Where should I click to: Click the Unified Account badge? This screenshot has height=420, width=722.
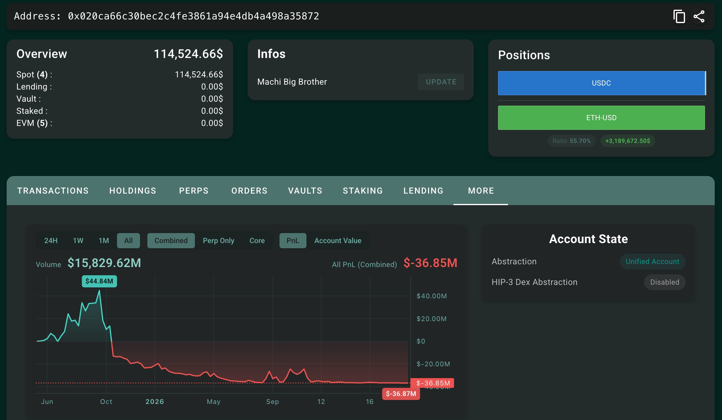tap(653, 262)
